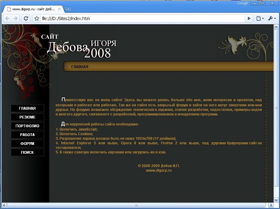Go to the ПОРТФОЛИО section
This screenshot has height=209, width=280.
[28, 126]
